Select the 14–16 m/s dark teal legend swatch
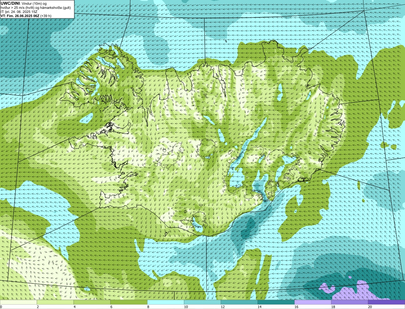This screenshot has height=309, width=405. (276, 302)
